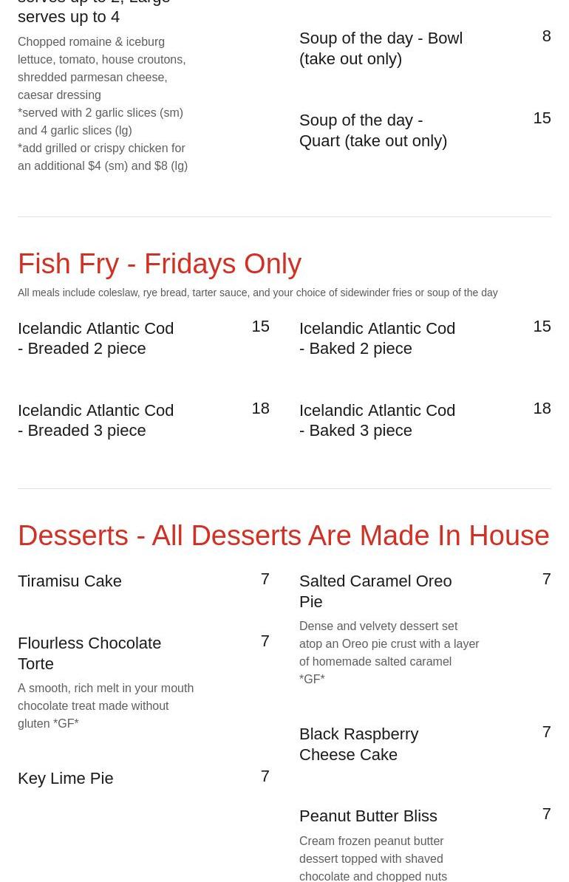569x882 pixels.
Task: Open the Tiramisu Cake item
Action: point(69,581)
